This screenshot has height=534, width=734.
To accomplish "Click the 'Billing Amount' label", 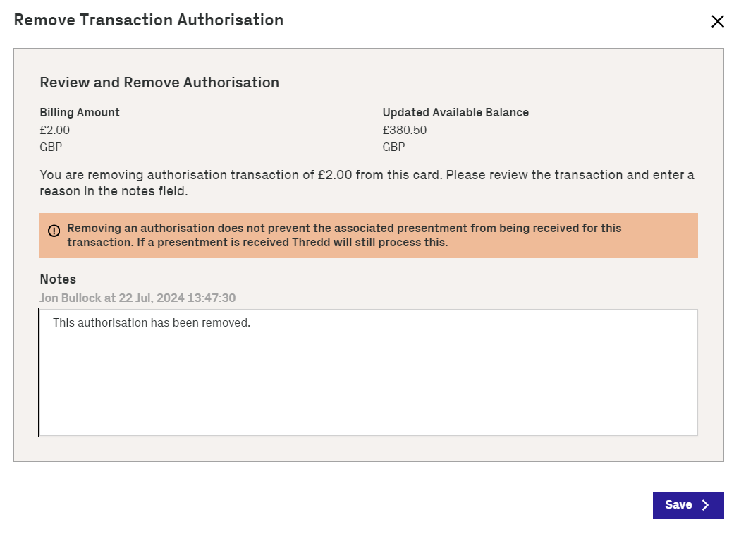I will pos(80,112).
